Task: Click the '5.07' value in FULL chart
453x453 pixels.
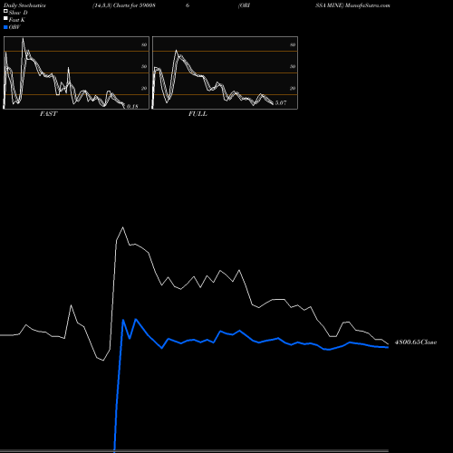Action: click(x=281, y=103)
